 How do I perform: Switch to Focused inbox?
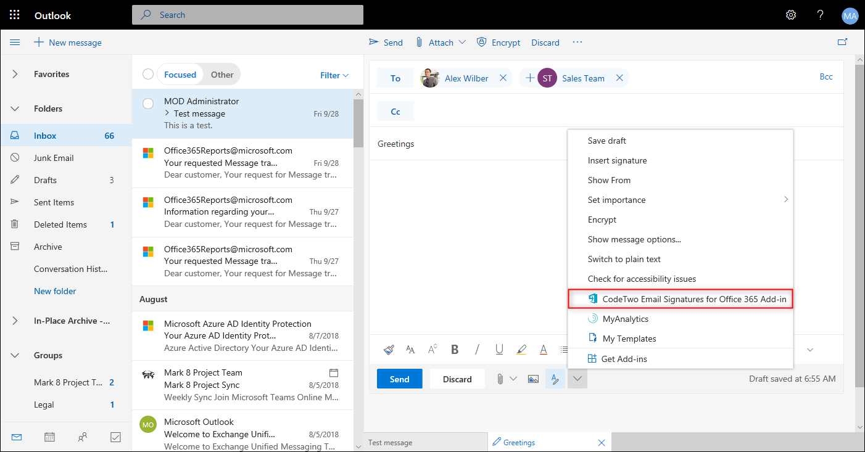180,75
